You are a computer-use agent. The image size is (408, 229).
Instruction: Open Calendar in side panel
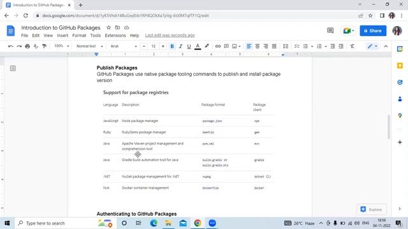[x=400, y=49]
